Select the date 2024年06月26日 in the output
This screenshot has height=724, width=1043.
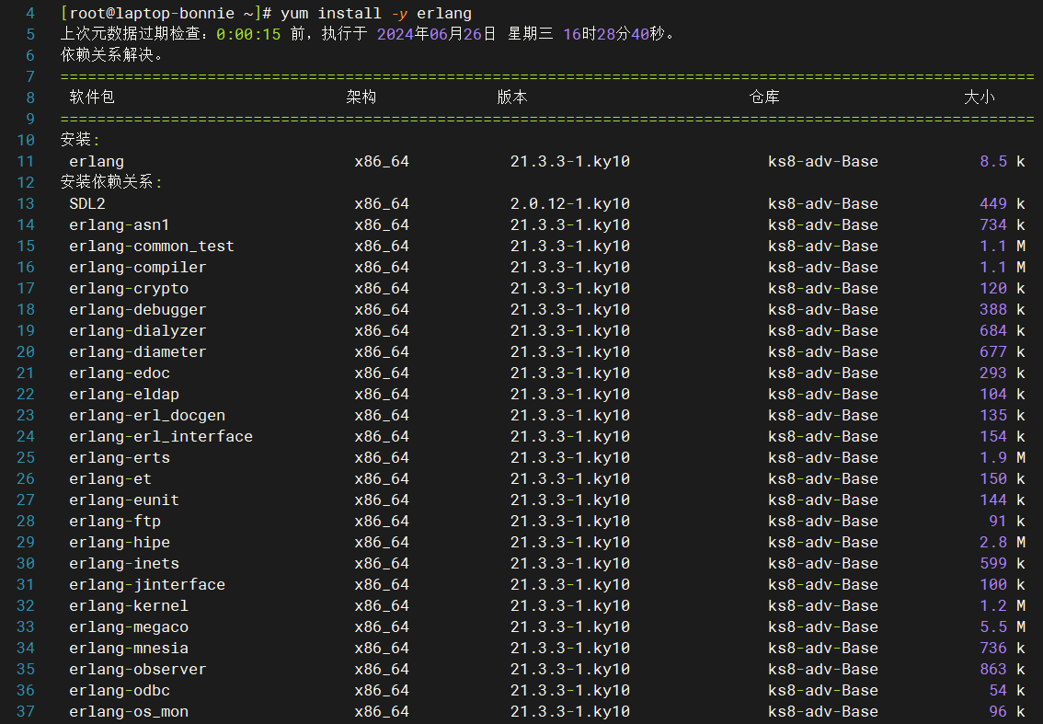pyautogui.click(x=436, y=34)
